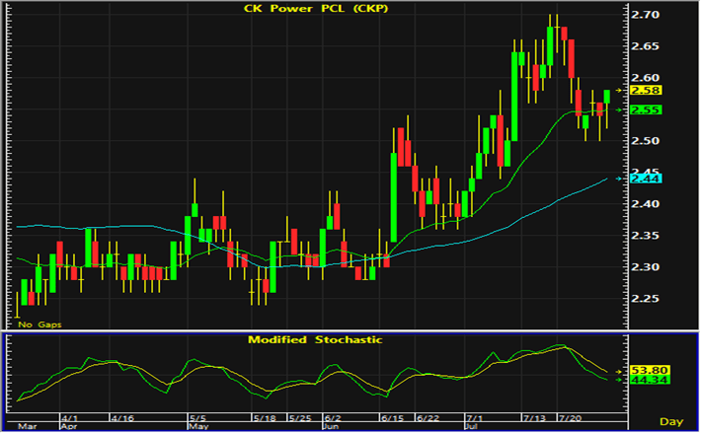Click the Mar month label
The width and height of the screenshot is (701, 433).
pyautogui.click(x=28, y=426)
